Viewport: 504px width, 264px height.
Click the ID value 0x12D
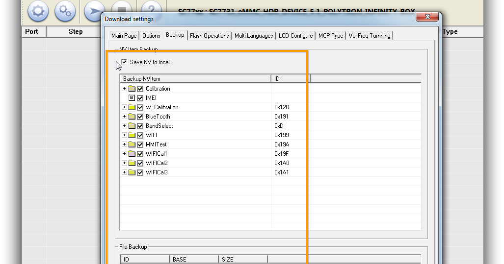point(282,107)
